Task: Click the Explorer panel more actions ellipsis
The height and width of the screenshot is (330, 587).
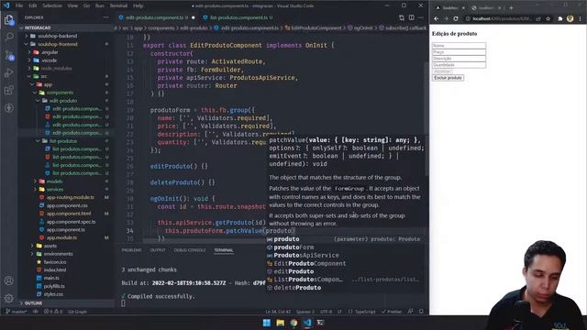Action: (106, 17)
